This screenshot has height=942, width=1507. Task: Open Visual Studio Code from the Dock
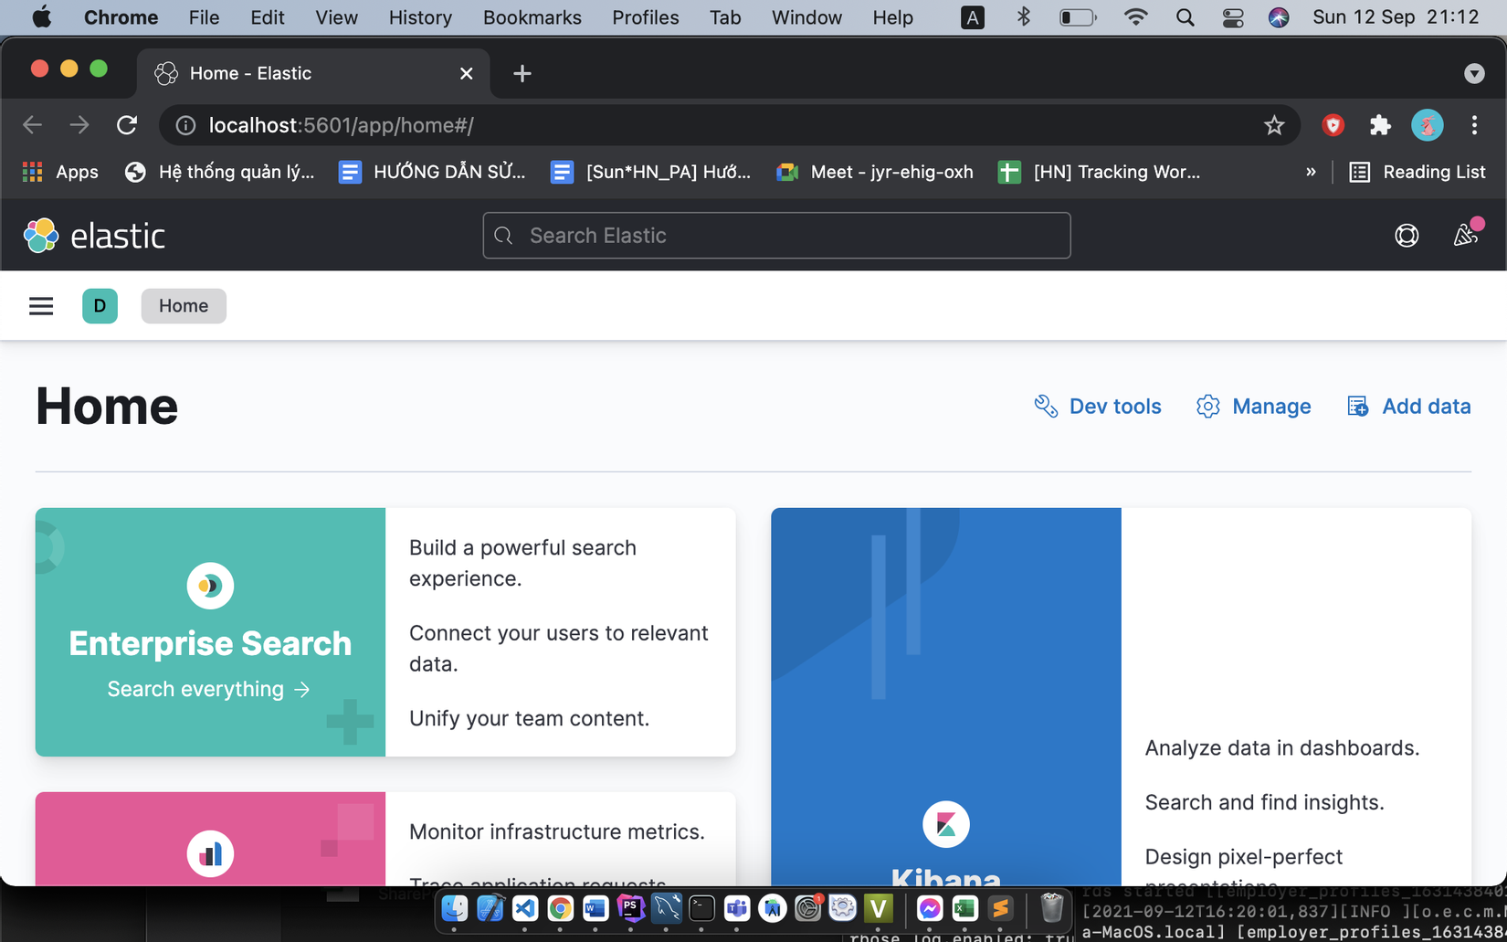tap(525, 908)
